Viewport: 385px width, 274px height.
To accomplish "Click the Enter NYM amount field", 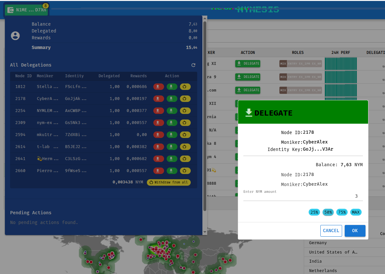I will click(x=303, y=196).
